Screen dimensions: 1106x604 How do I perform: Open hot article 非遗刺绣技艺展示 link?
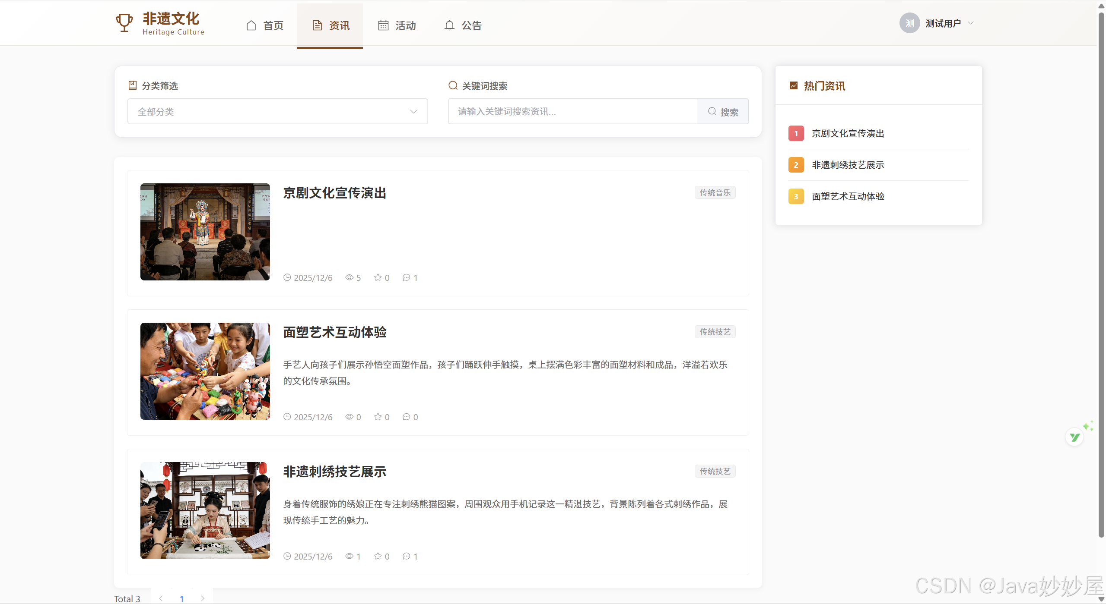coord(848,165)
